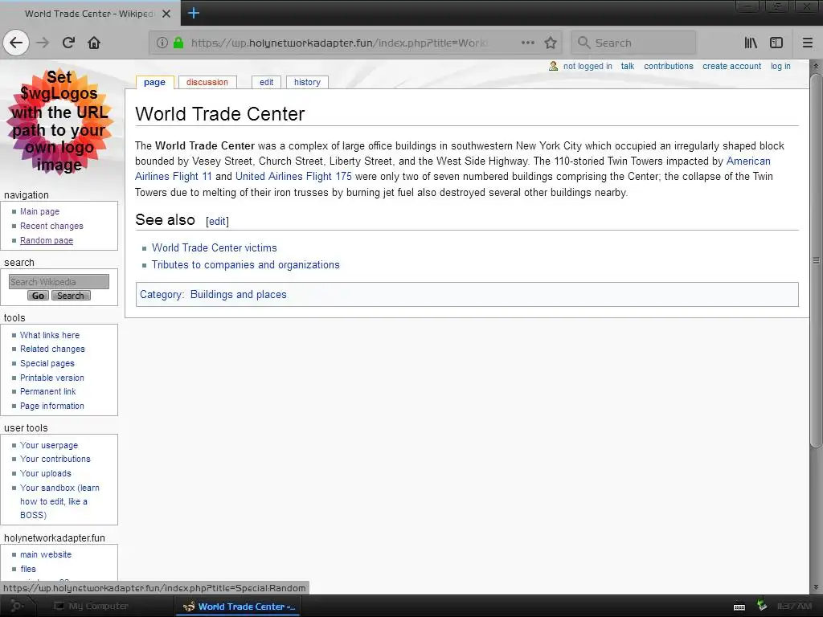Click the Category label link

[x=161, y=294]
